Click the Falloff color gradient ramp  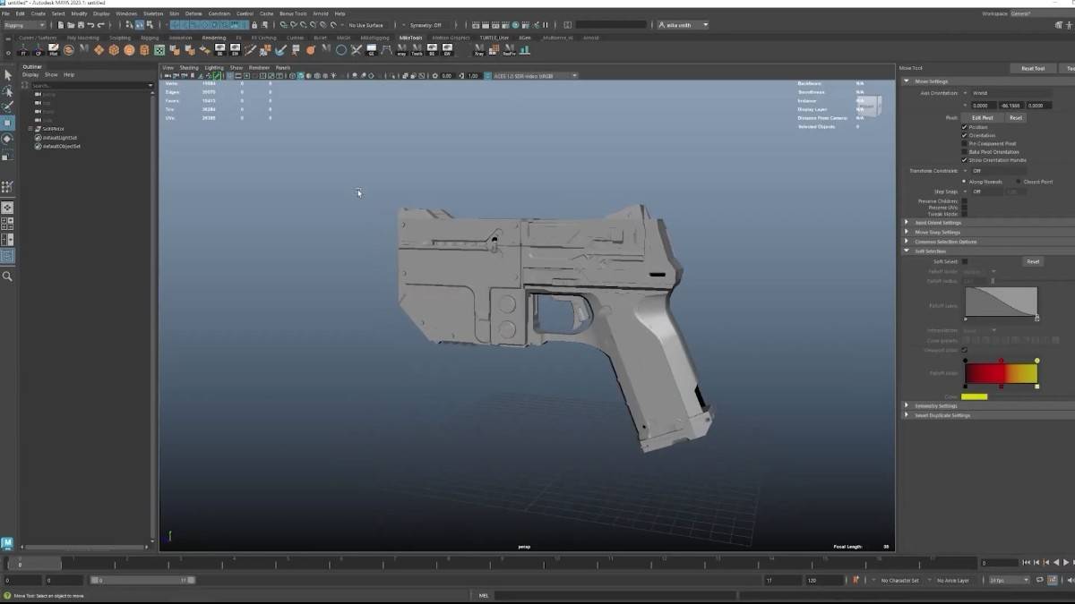click(1002, 373)
